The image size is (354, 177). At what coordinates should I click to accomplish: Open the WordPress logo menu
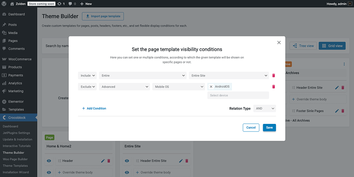coord(4,4)
